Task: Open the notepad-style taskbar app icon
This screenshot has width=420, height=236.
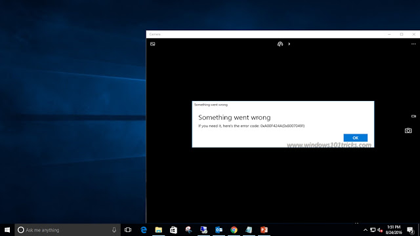Action: (249, 230)
